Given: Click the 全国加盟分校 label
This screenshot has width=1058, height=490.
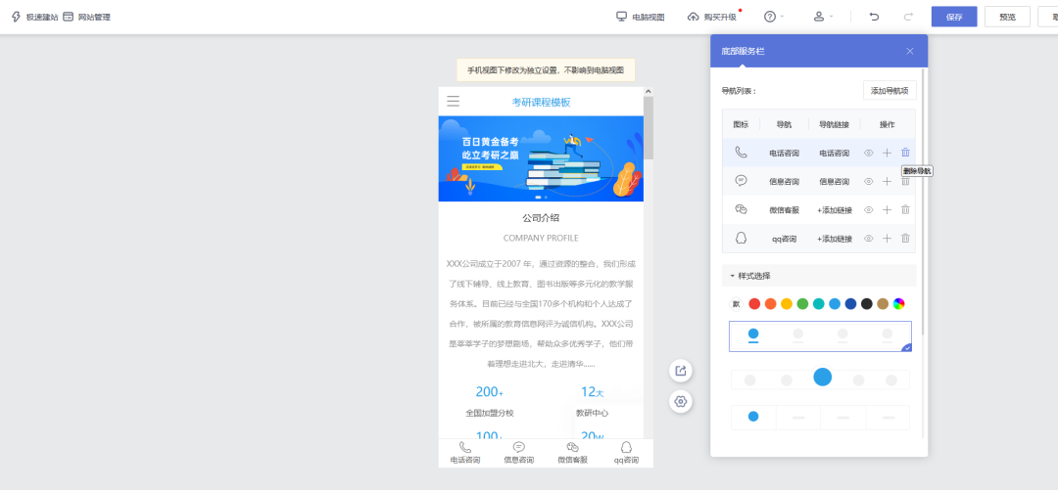Looking at the screenshot, I should (x=489, y=413).
